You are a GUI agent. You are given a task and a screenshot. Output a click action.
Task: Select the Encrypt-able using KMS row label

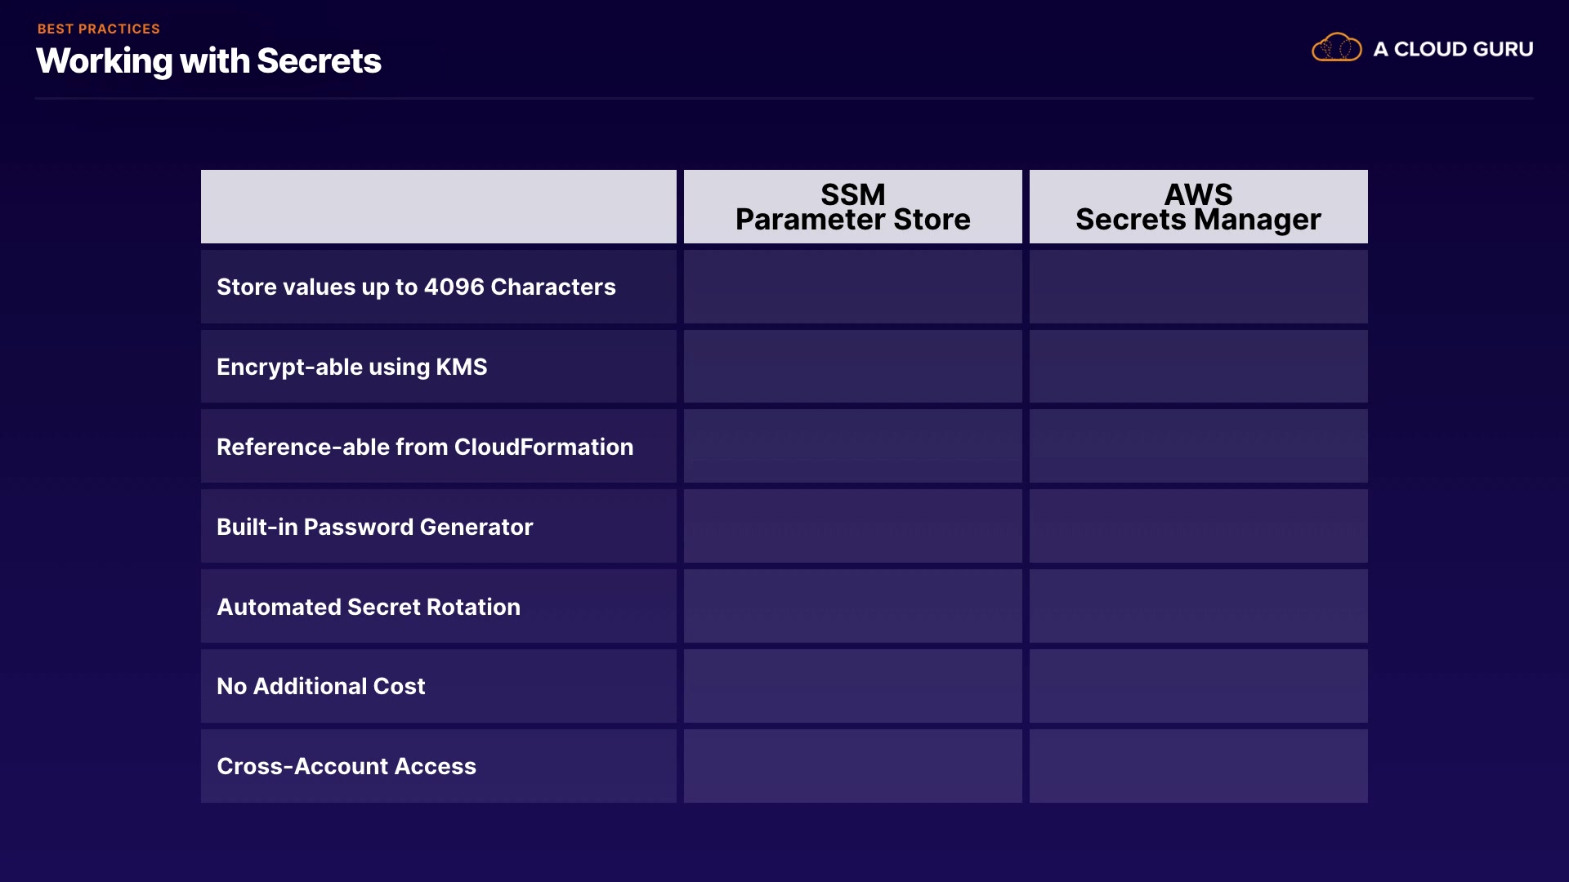point(351,367)
